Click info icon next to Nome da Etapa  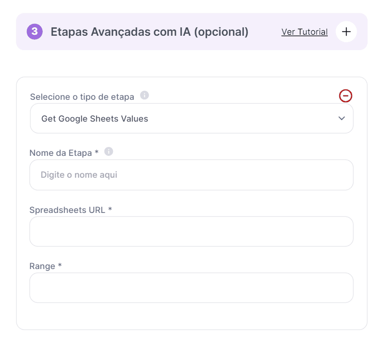(109, 151)
